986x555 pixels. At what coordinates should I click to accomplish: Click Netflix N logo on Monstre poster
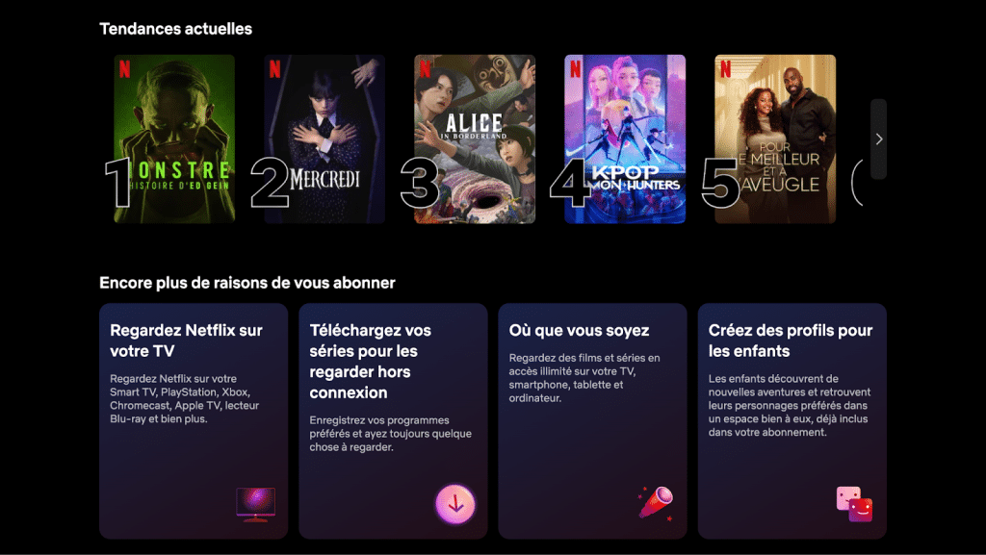pyautogui.click(x=124, y=68)
